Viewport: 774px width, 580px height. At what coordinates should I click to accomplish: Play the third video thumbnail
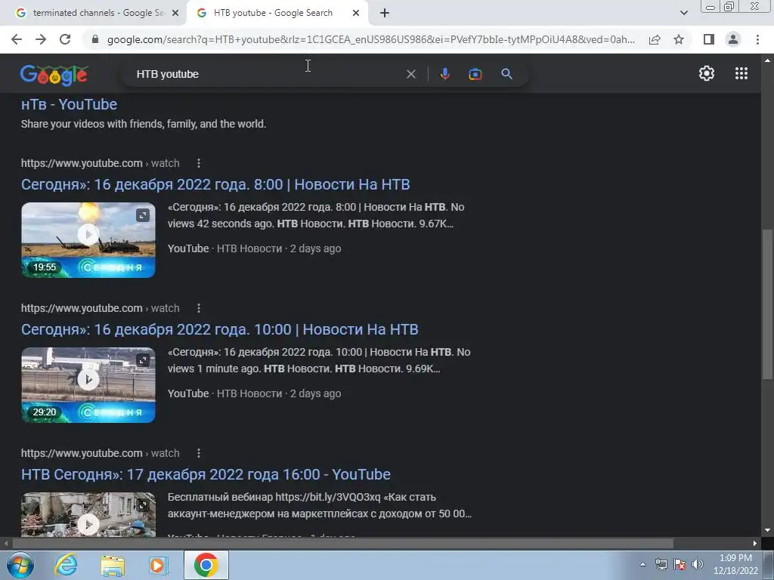tap(88, 524)
